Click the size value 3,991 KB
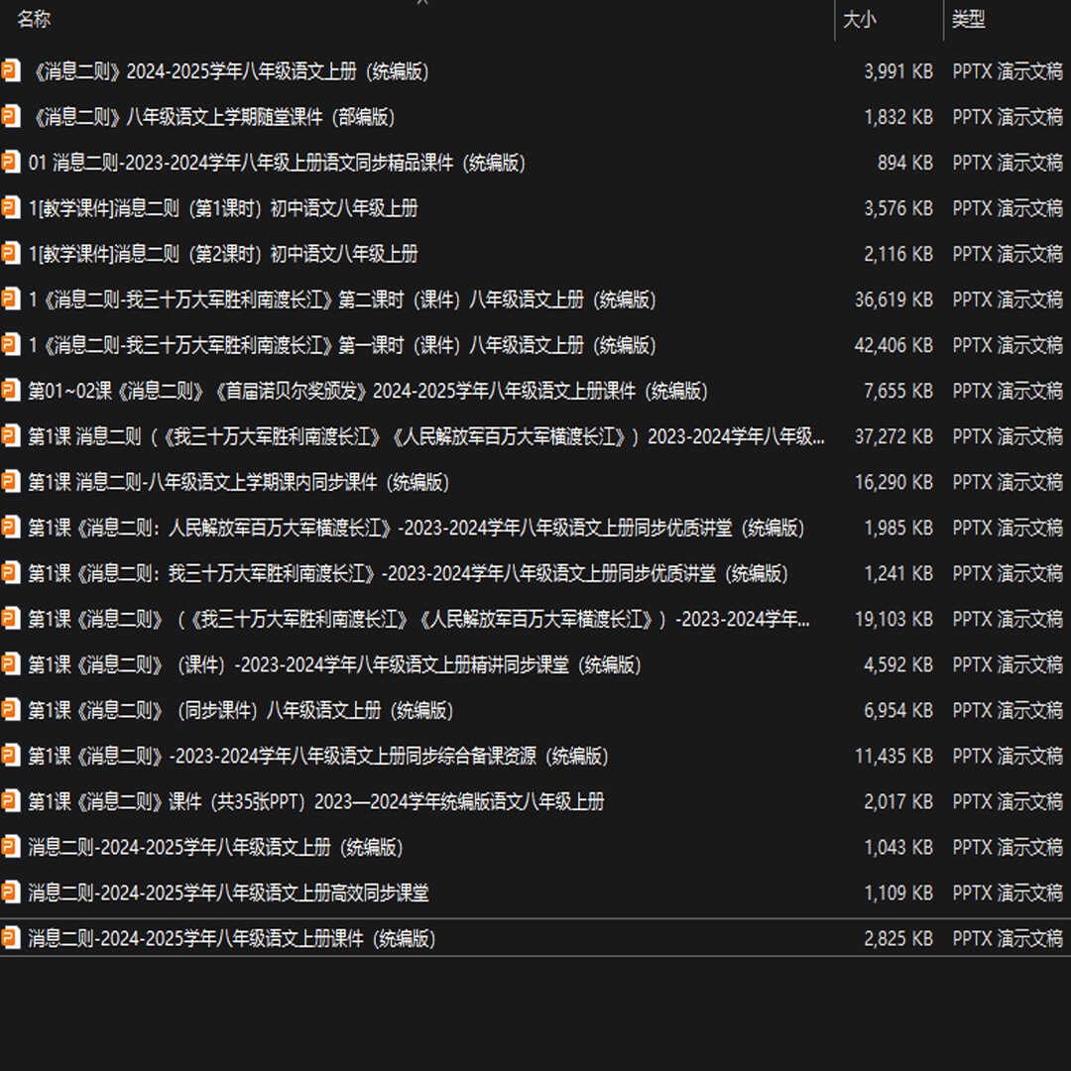The width and height of the screenshot is (1071, 1071). click(898, 71)
